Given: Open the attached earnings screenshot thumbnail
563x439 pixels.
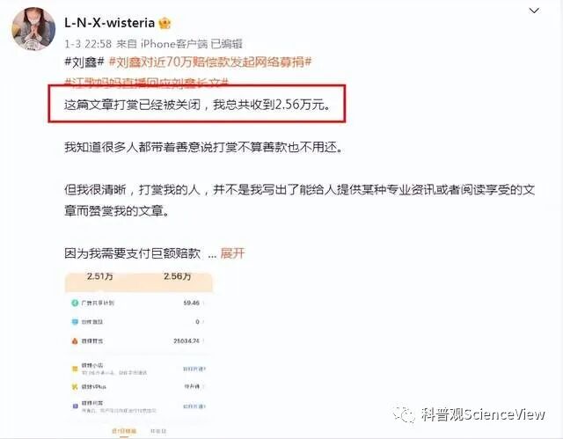Looking at the screenshot, I should click(139, 354).
